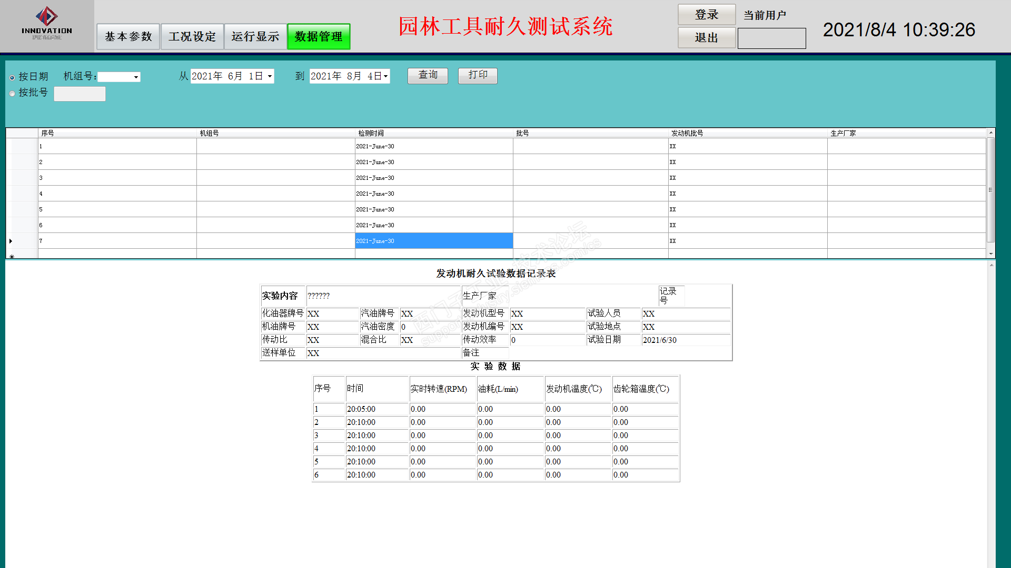Viewport: 1011px width, 568px height.
Task: Click the row 7 pointer arrow indicator
Action: click(x=11, y=241)
